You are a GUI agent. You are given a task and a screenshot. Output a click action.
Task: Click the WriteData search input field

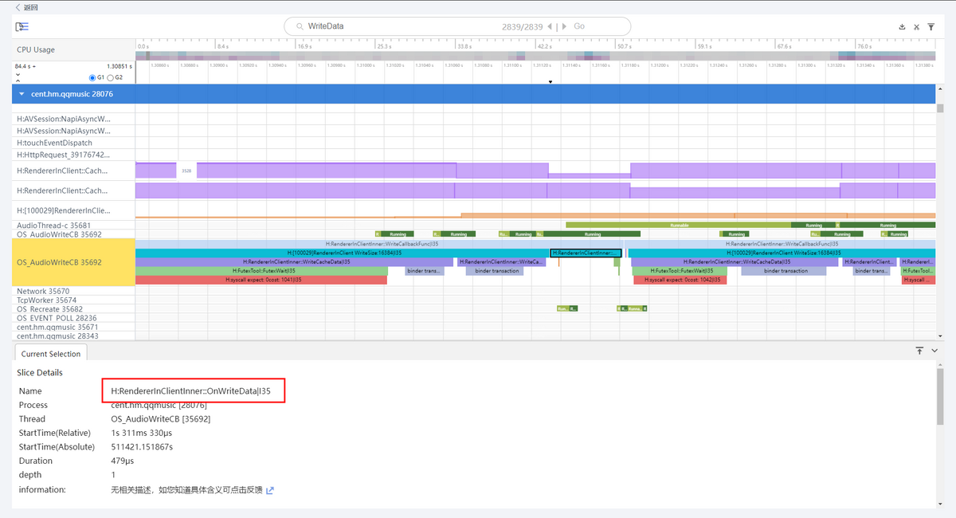(x=398, y=26)
